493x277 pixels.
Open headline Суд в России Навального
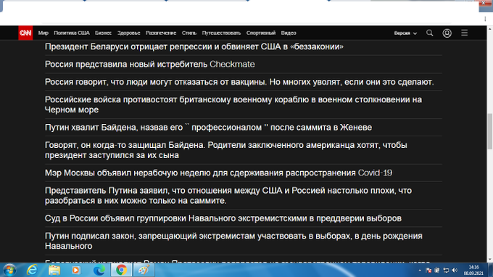coord(223,218)
